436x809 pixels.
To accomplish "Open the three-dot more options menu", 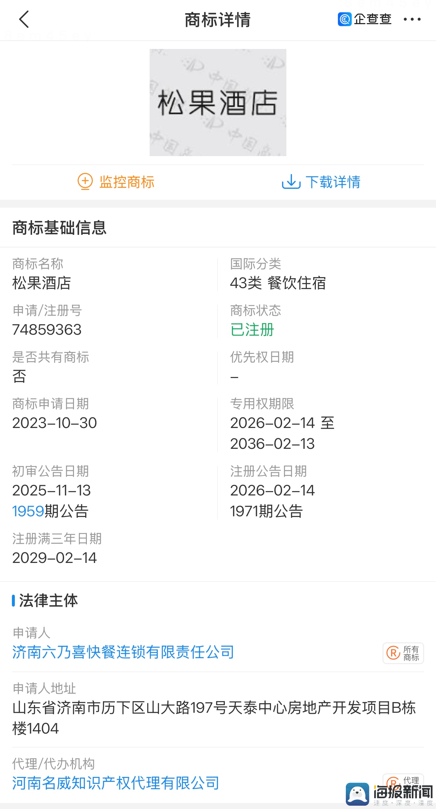I will [x=412, y=20].
